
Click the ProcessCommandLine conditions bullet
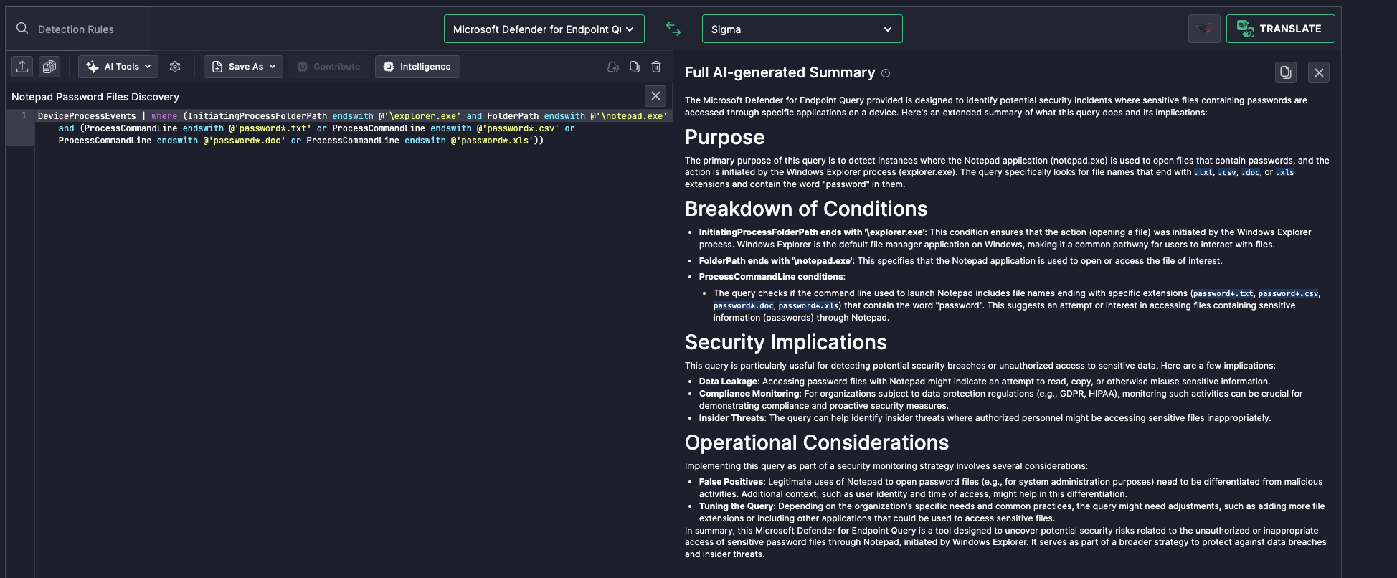pos(772,277)
